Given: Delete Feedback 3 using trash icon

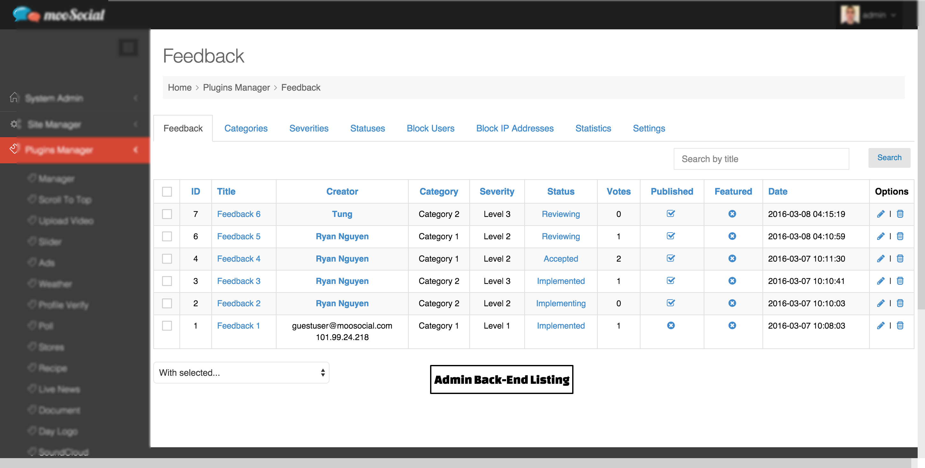Looking at the screenshot, I should 900,281.
